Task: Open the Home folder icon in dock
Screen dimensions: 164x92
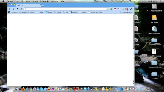Action: pyautogui.click(x=127, y=89)
